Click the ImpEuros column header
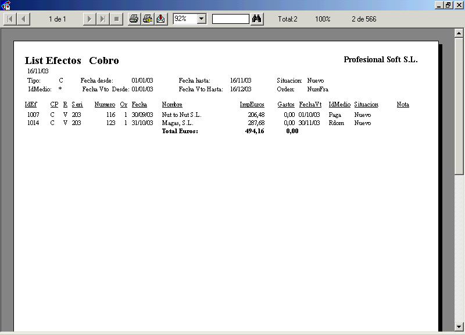Image resolution: width=465 pixels, height=335 pixels. (252, 105)
